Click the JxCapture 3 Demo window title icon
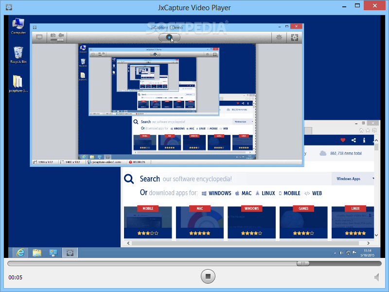Screen dimensions: 389x292 [x=35, y=27]
